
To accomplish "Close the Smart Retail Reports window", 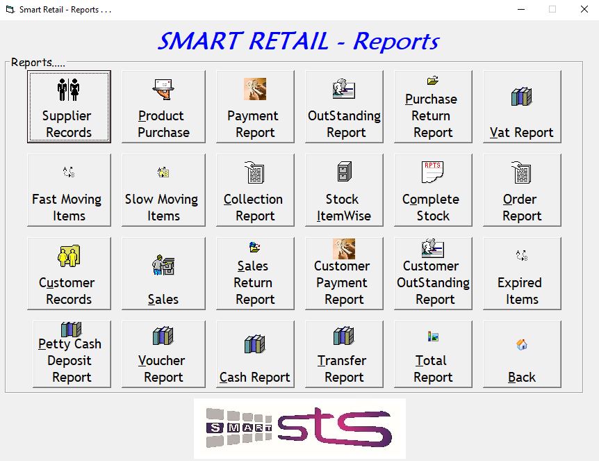I will 584,10.
